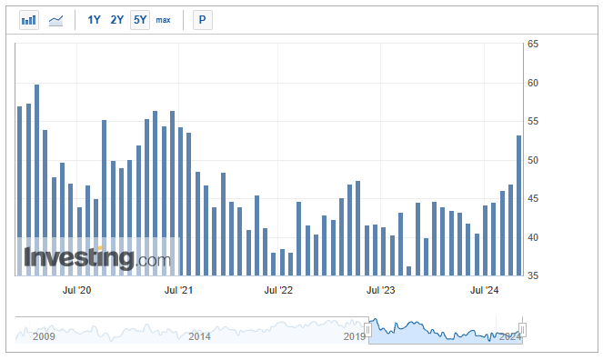
Task: Click right handle of range navigator
Action: click(x=522, y=330)
